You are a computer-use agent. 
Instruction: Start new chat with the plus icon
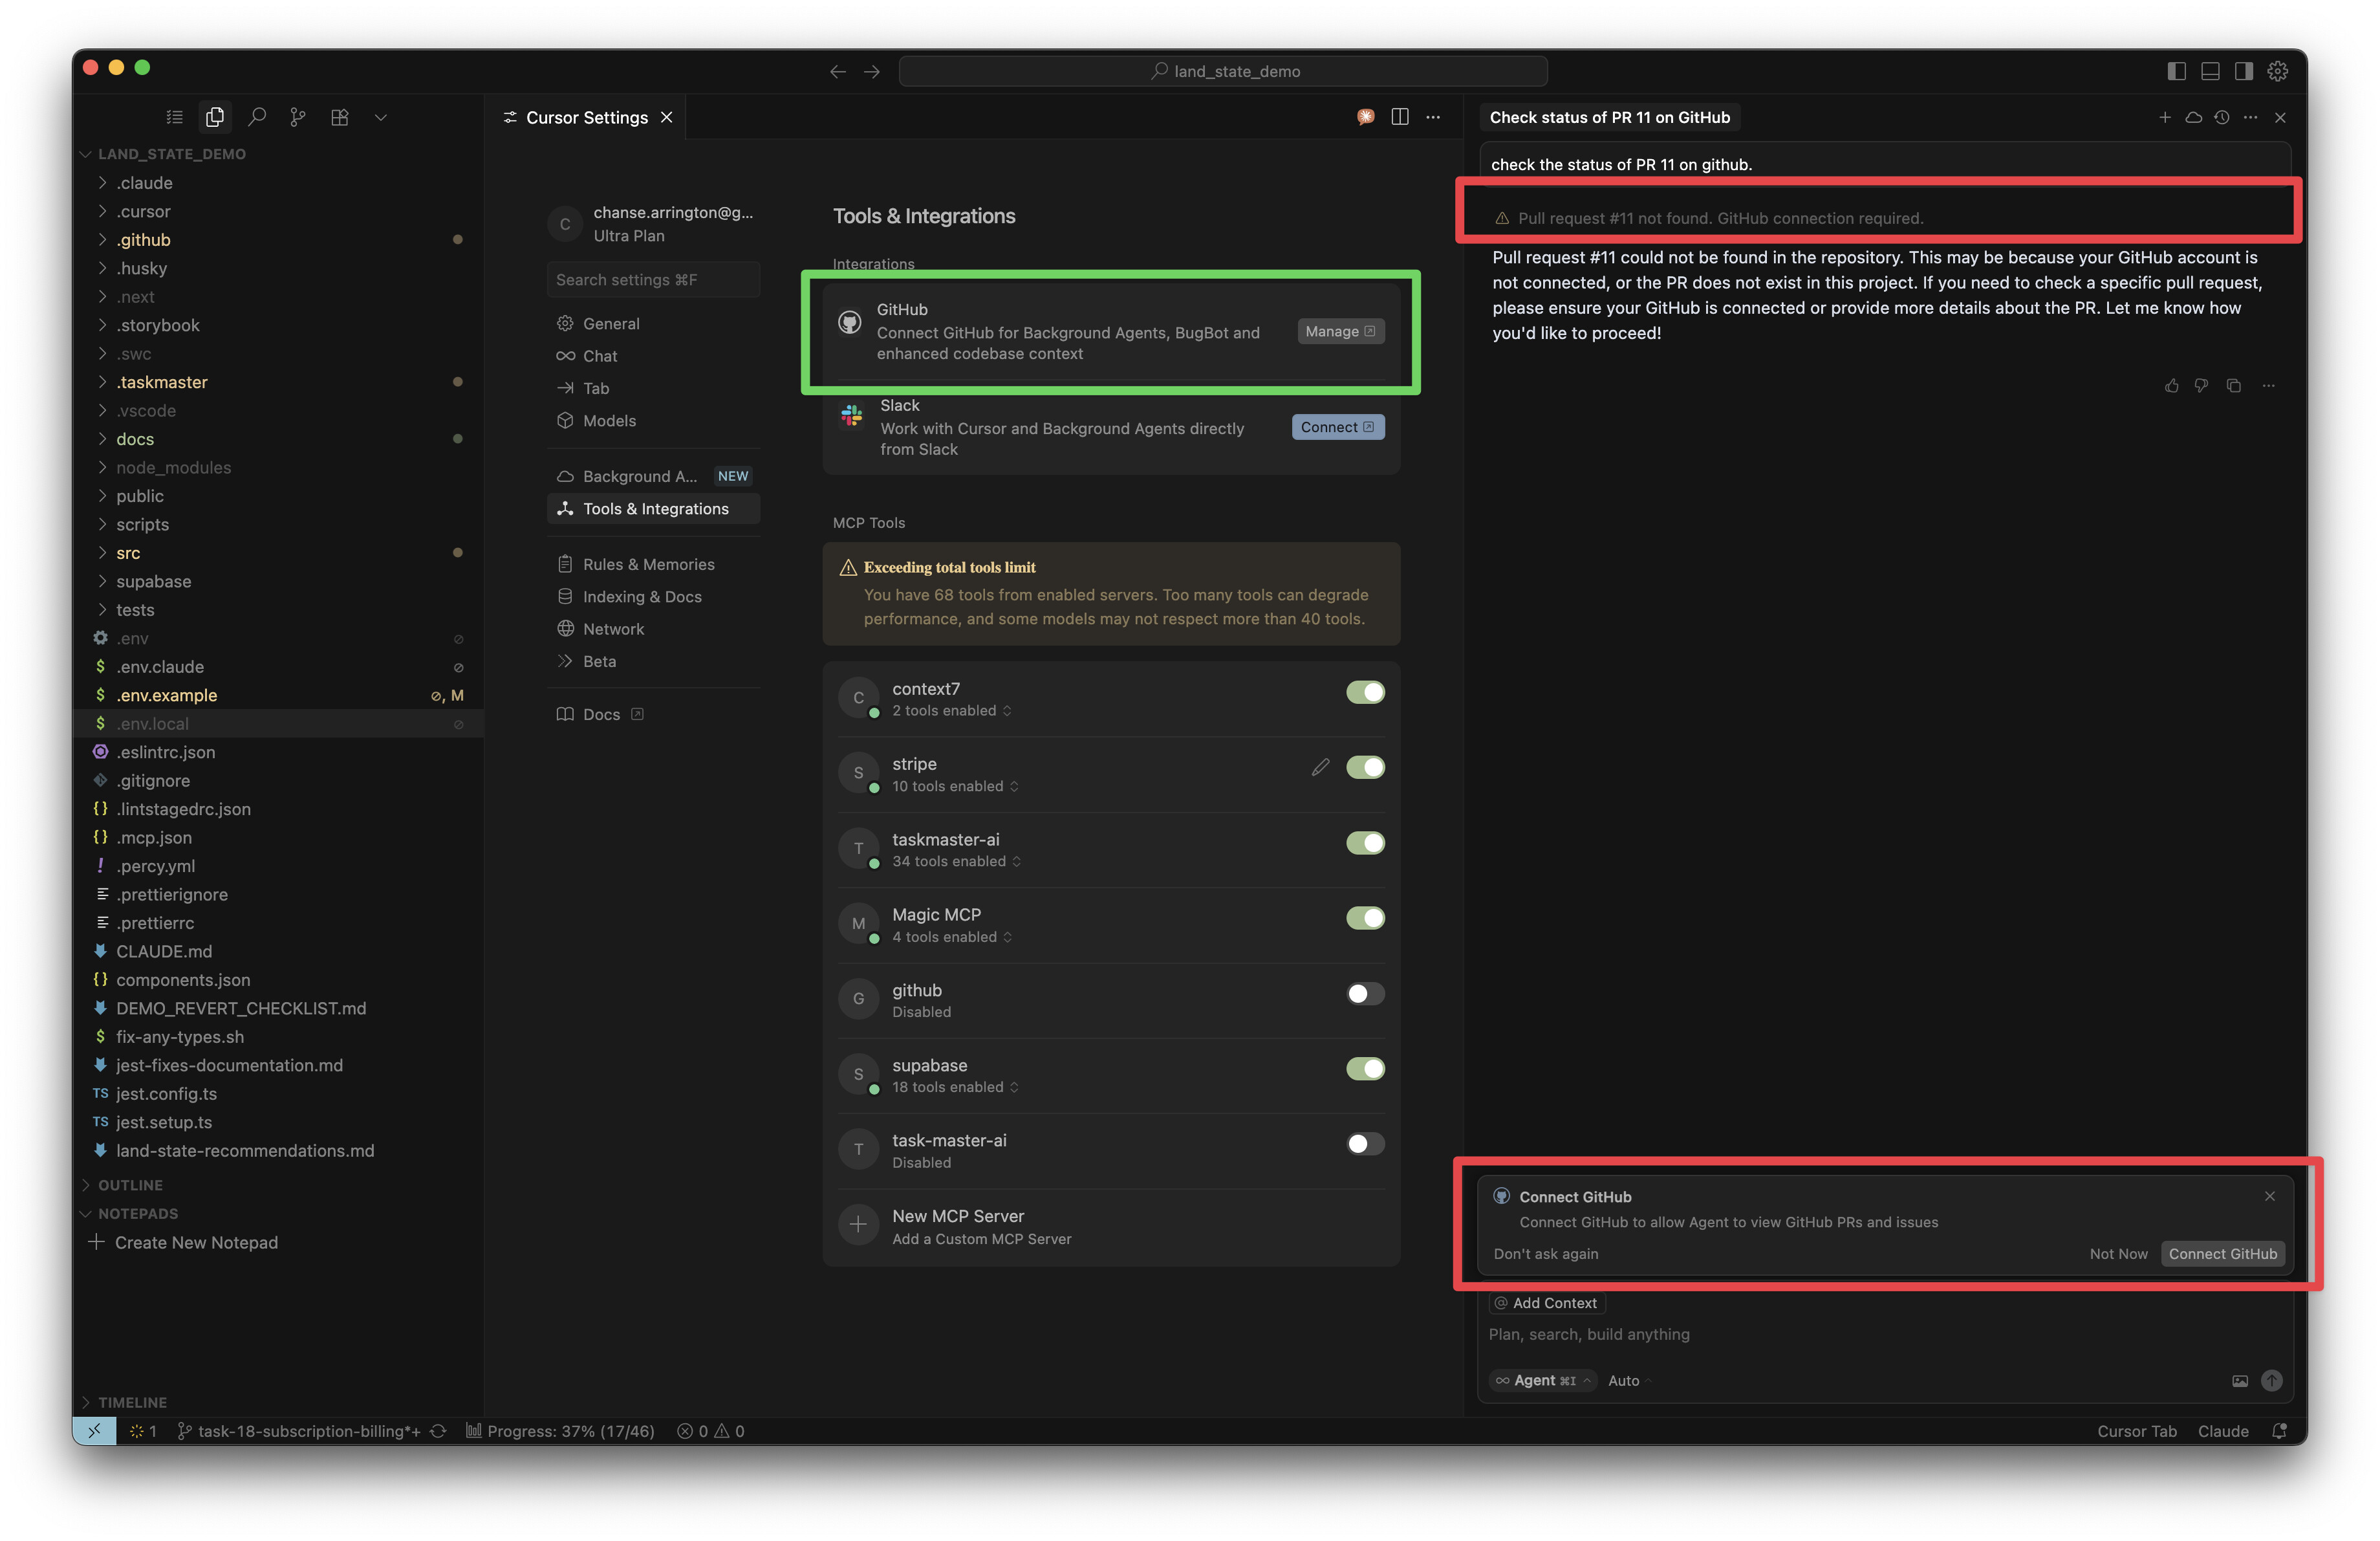2165,117
